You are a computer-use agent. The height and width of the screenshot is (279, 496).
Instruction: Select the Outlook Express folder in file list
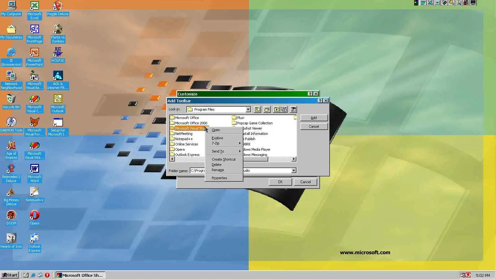pyautogui.click(x=185, y=155)
